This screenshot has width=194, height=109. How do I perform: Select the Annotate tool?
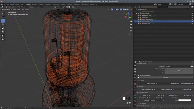[3, 36]
